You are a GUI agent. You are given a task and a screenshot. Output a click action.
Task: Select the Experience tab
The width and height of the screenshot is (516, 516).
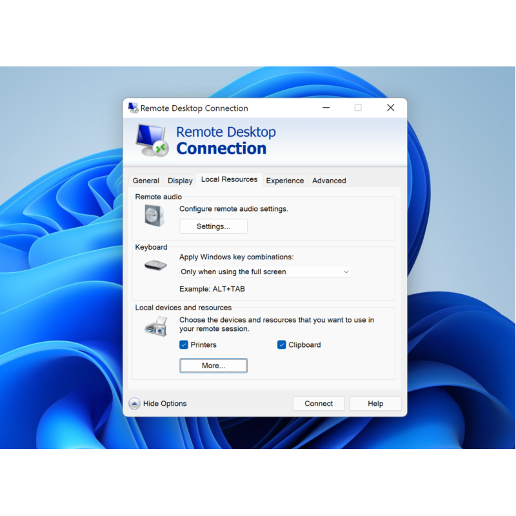pos(284,181)
